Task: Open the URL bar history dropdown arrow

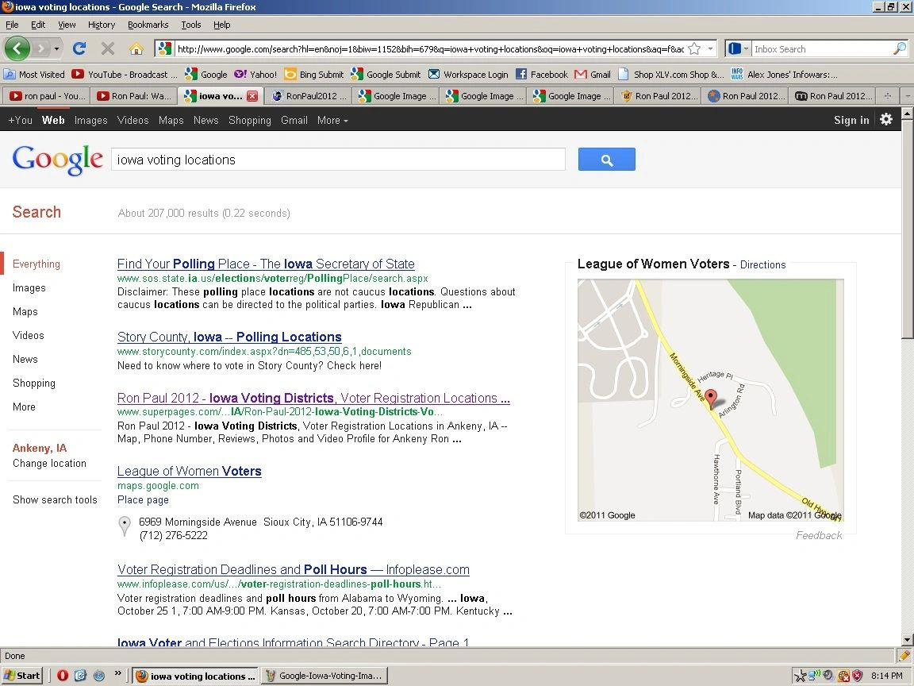Action: (x=710, y=49)
